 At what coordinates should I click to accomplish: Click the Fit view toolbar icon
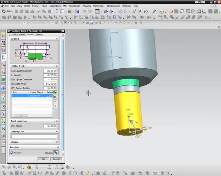[x=62, y=11]
